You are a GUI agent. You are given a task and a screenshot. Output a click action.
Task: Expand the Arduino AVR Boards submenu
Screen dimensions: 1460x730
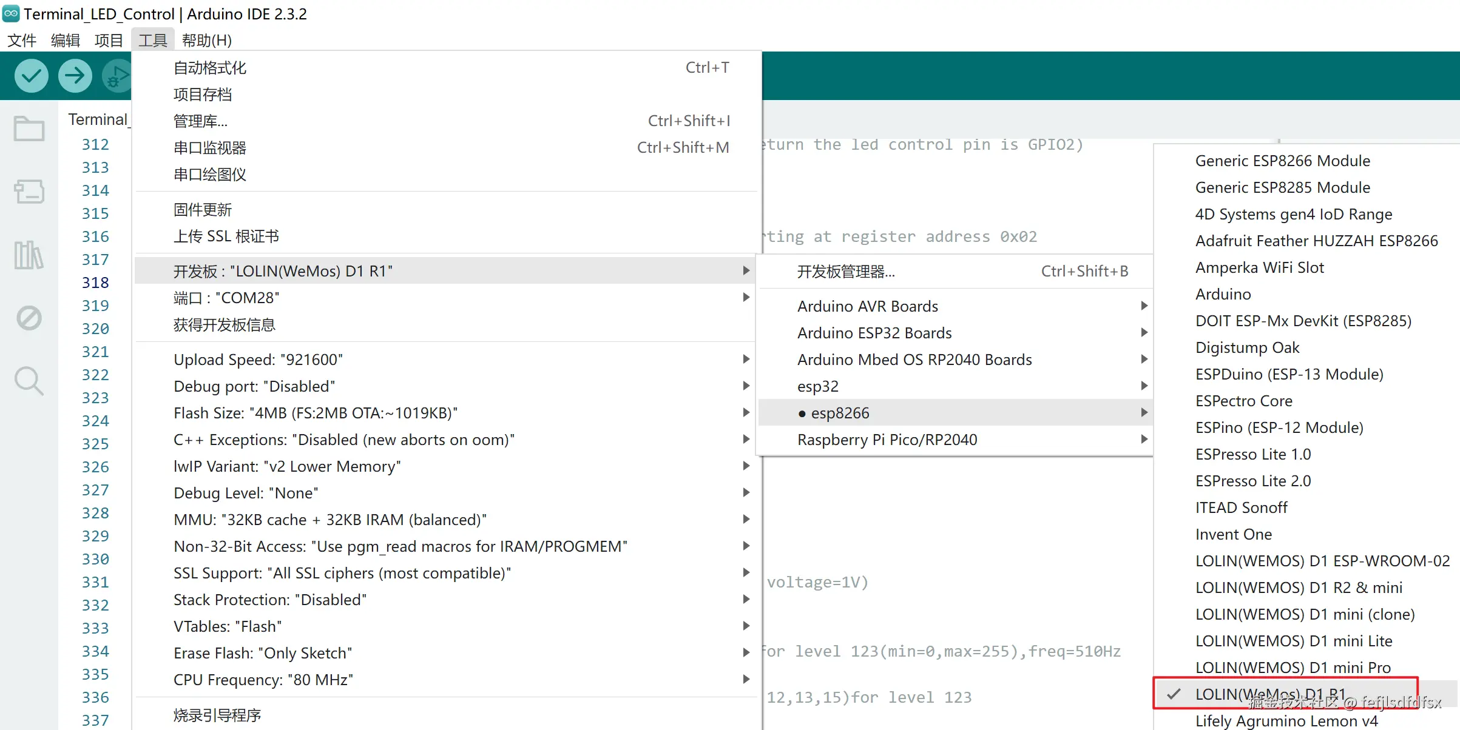point(867,306)
